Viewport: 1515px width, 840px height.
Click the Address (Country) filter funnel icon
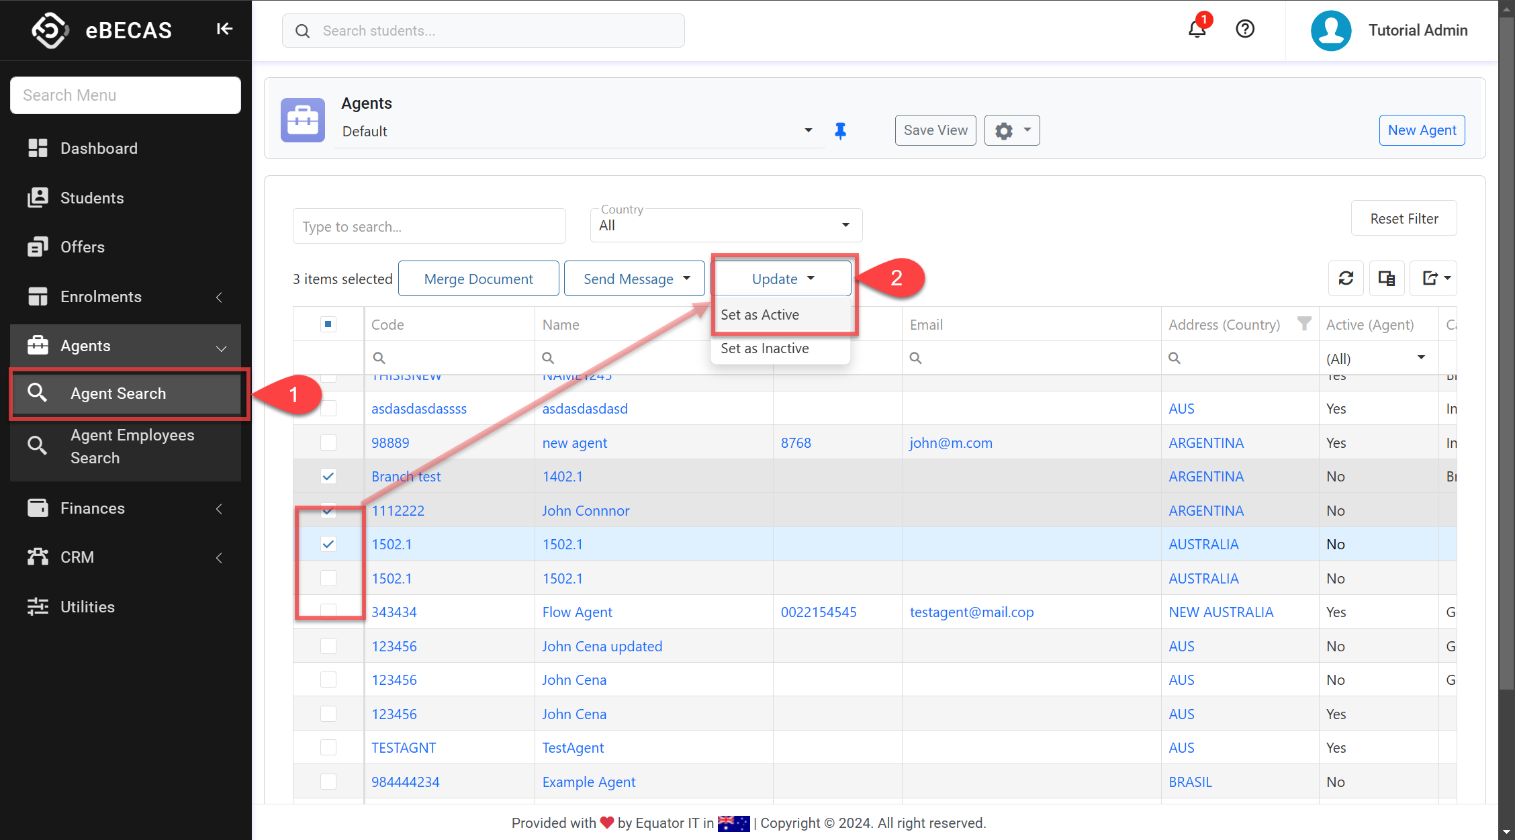pyautogui.click(x=1303, y=324)
